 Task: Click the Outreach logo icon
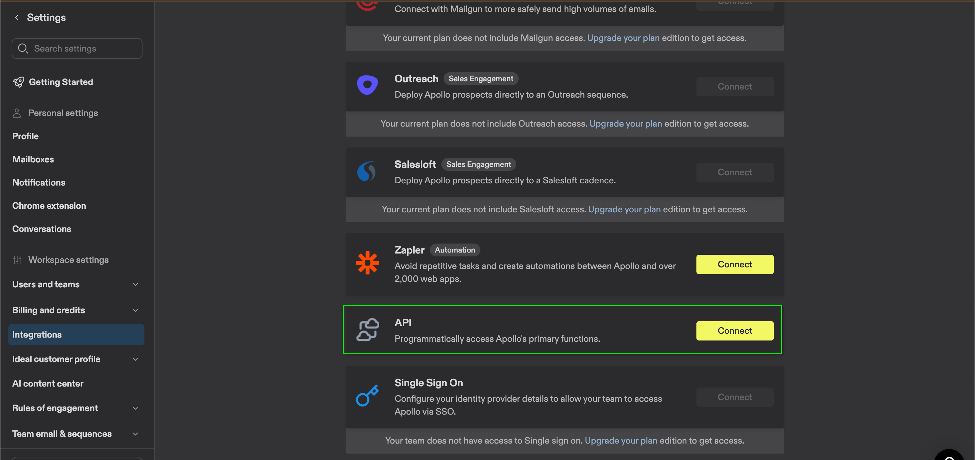coord(367,85)
